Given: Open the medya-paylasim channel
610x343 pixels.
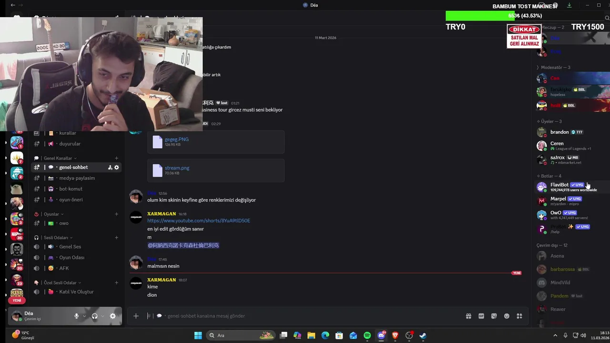Looking at the screenshot, I should pyautogui.click(x=76, y=178).
